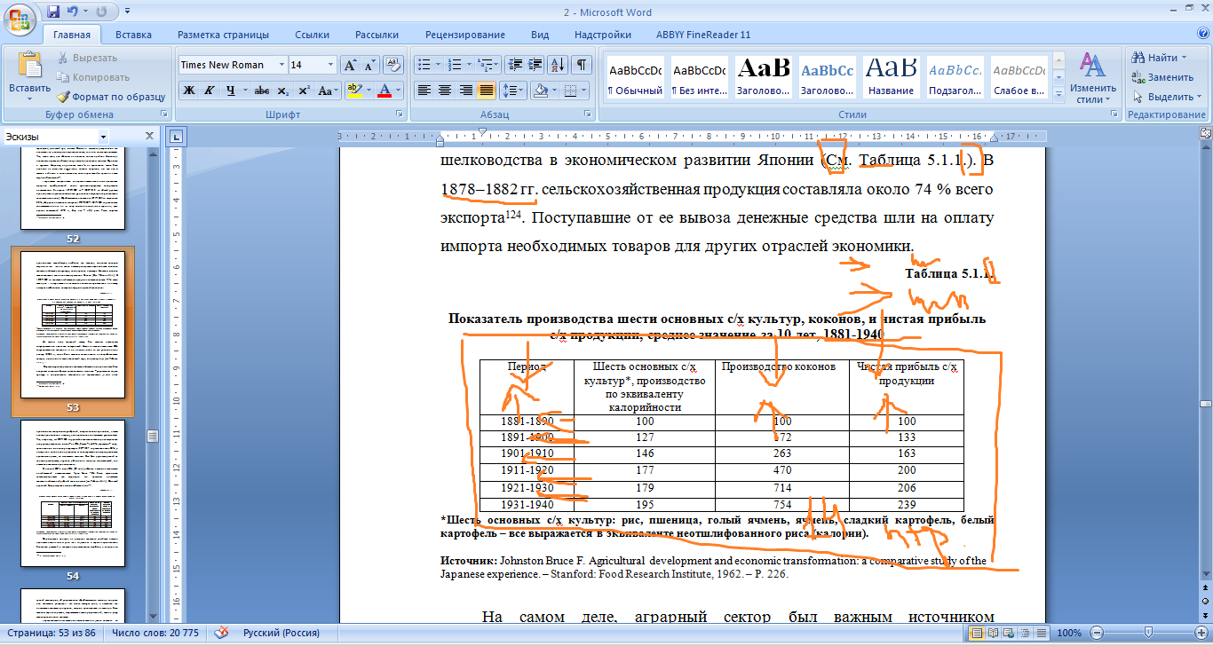This screenshot has height=646, width=1213.
Task: Apply the Обычный style
Action: coord(635,77)
